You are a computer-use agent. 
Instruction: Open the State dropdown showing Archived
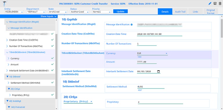[x=58, y=12]
